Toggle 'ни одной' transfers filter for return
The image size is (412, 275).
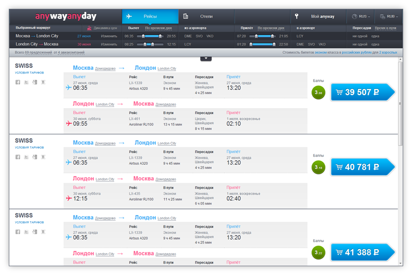pyautogui.click(x=360, y=44)
